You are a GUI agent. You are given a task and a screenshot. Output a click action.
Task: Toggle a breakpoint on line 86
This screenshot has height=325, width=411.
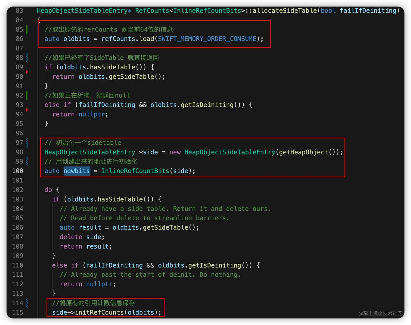27,39
